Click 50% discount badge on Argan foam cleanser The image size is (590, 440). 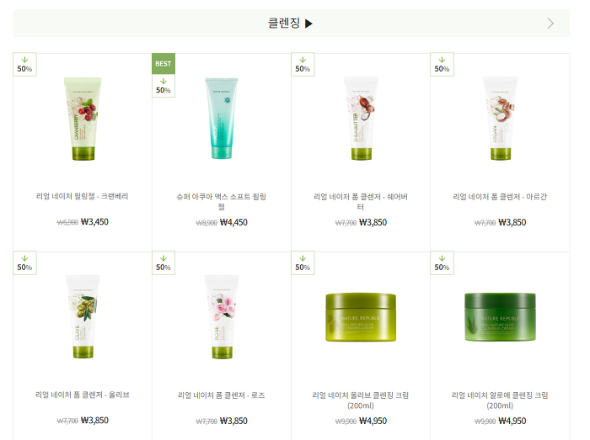point(442,65)
